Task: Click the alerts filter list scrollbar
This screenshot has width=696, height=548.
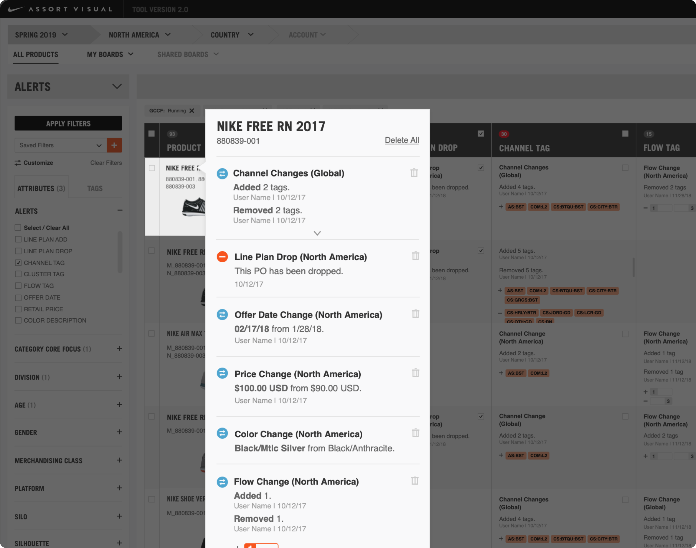Action: click(x=120, y=252)
